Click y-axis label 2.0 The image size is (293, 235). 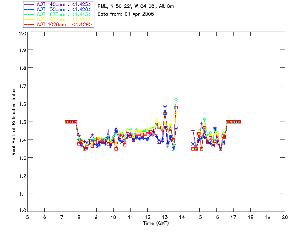22,34
